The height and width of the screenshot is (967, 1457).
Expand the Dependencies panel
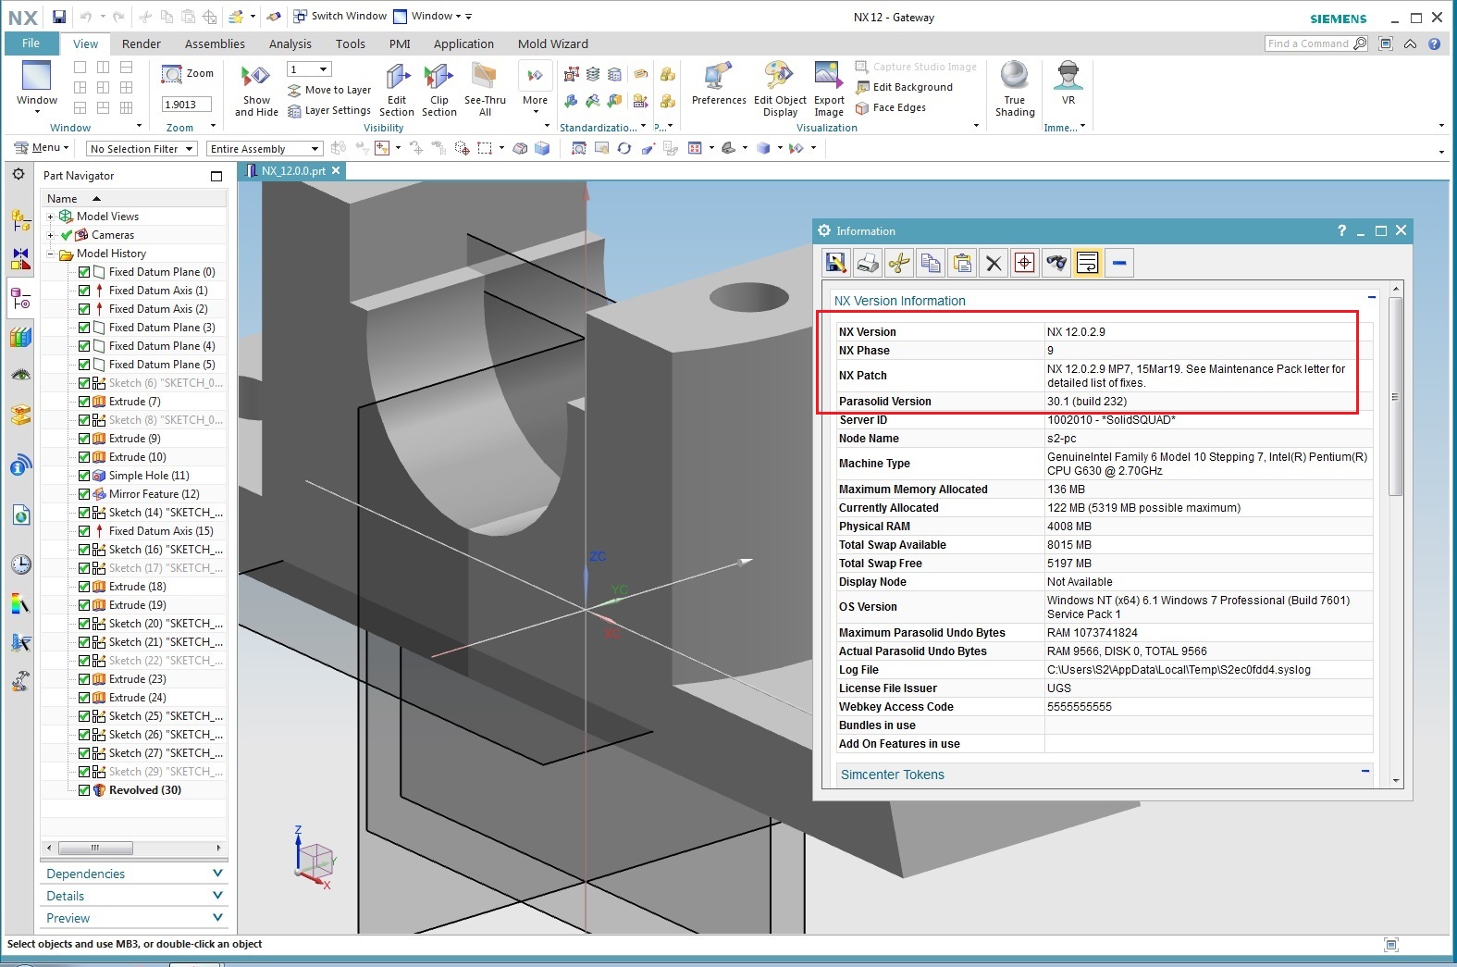coord(134,874)
